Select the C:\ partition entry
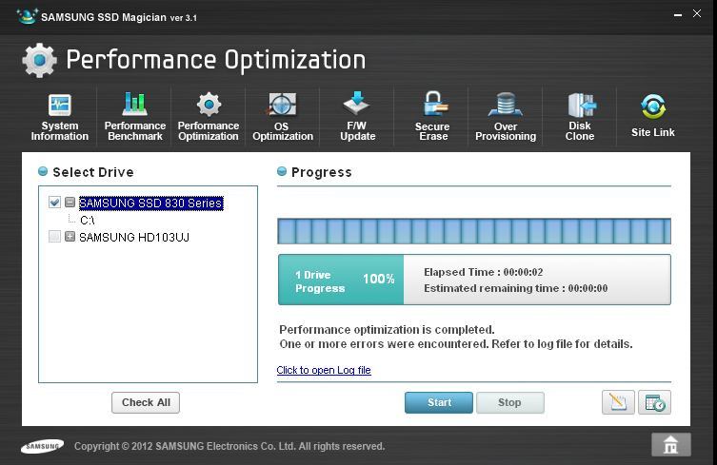The image size is (717, 465). [88, 220]
